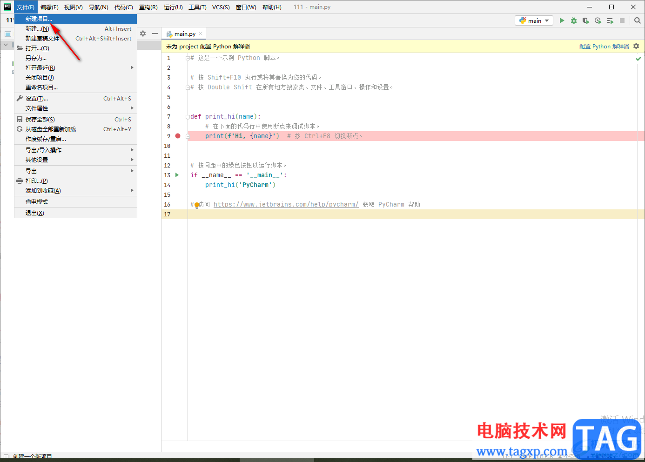
Task: Open the 帮助(H) menu
Action: (272, 7)
